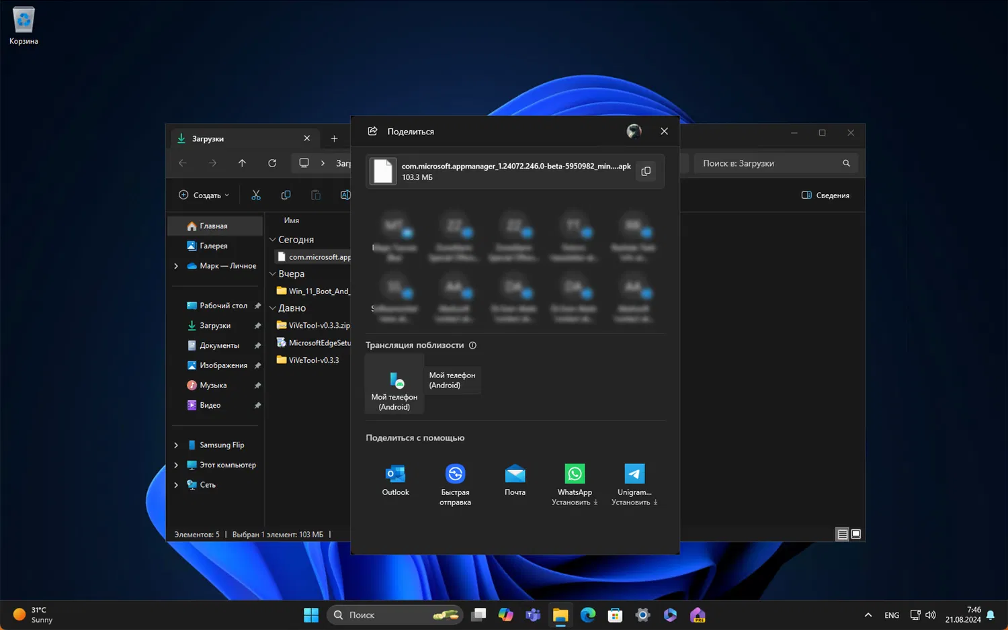Collapse the Сегодня group

tap(273, 240)
